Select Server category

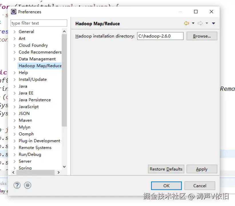[25, 161]
